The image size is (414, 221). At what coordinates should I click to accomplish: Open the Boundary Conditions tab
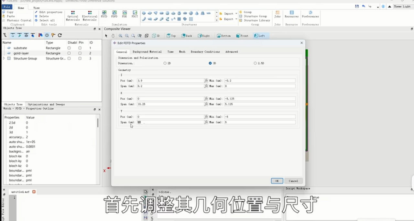click(205, 52)
